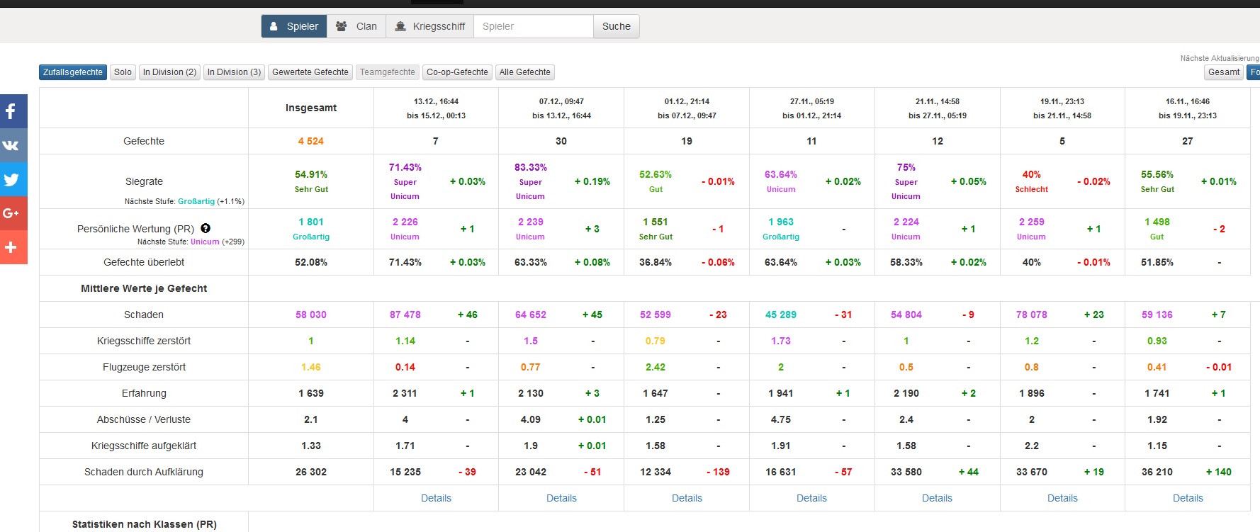
Task: Share page on Google+ sidebar icon
Action: [x=13, y=213]
